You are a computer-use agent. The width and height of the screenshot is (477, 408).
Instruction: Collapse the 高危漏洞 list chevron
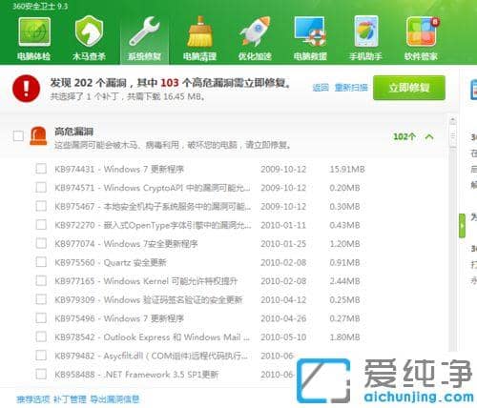coord(429,137)
